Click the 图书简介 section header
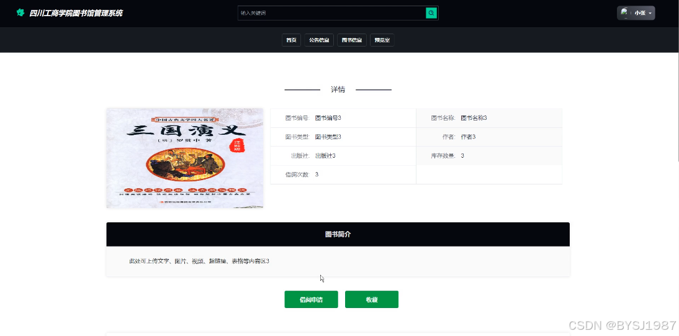The height and width of the screenshot is (336, 679). pos(338,234)
